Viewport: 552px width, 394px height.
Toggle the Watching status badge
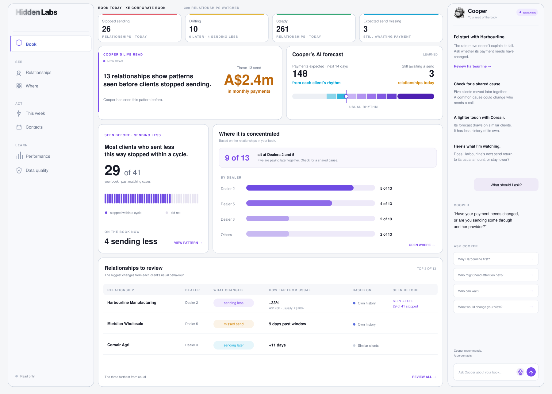527,13
